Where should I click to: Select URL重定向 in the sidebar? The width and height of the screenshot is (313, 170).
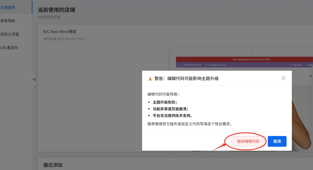(9, 48)
